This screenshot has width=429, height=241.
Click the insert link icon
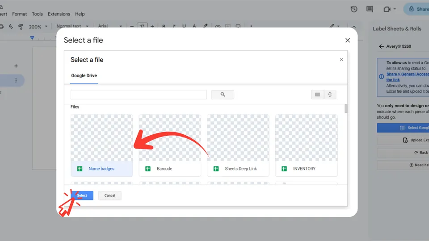tap(218, 26)
